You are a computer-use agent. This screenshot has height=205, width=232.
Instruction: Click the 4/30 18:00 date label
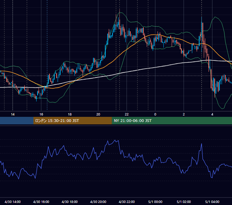[x=70, y=202]
